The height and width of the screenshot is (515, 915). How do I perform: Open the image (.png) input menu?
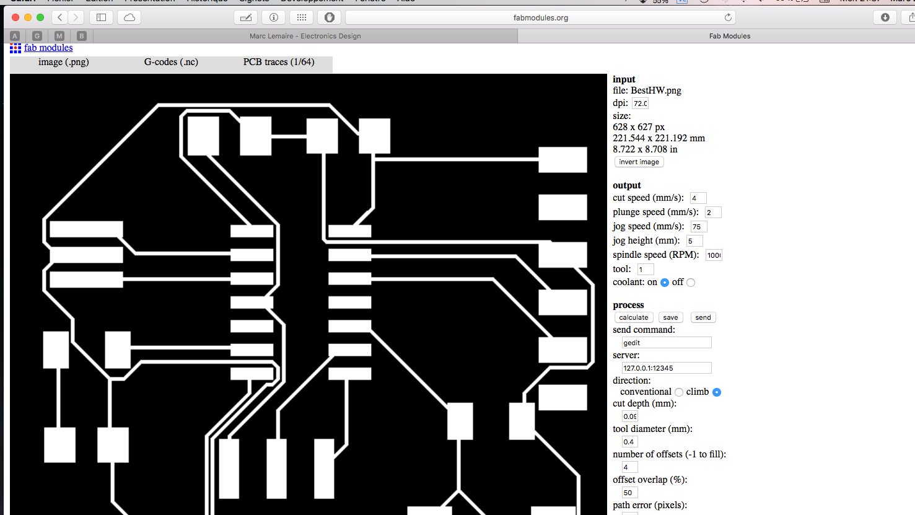coord(64,62)
